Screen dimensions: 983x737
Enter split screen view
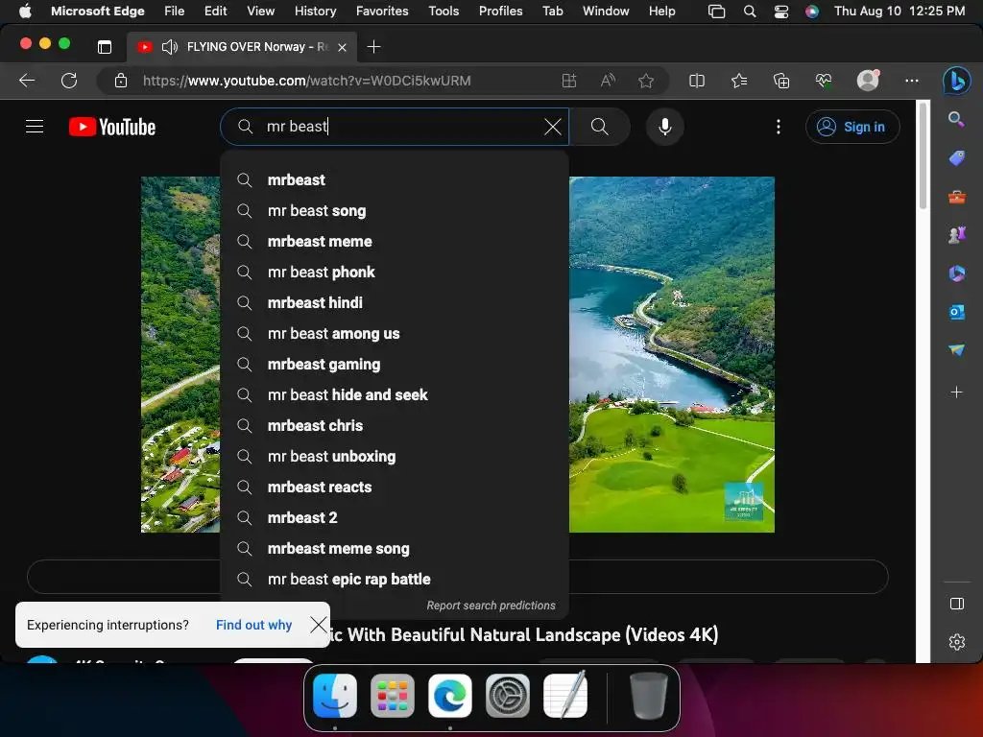click(697, 81)
